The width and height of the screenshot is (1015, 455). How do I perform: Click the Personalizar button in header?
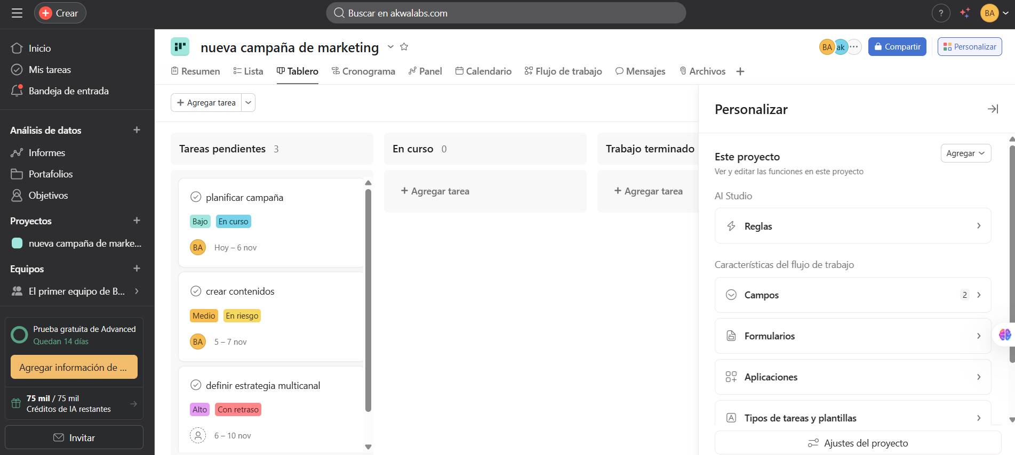coord(970,47)
